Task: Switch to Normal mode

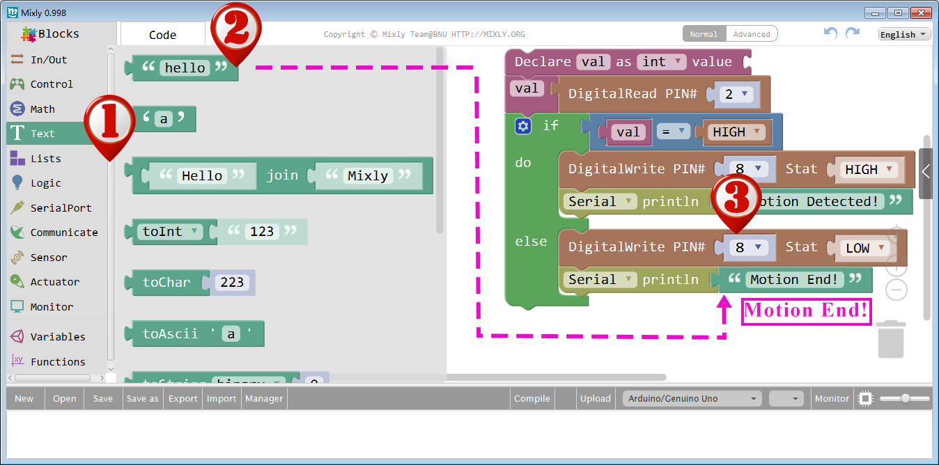Action: tap(704, 34)
